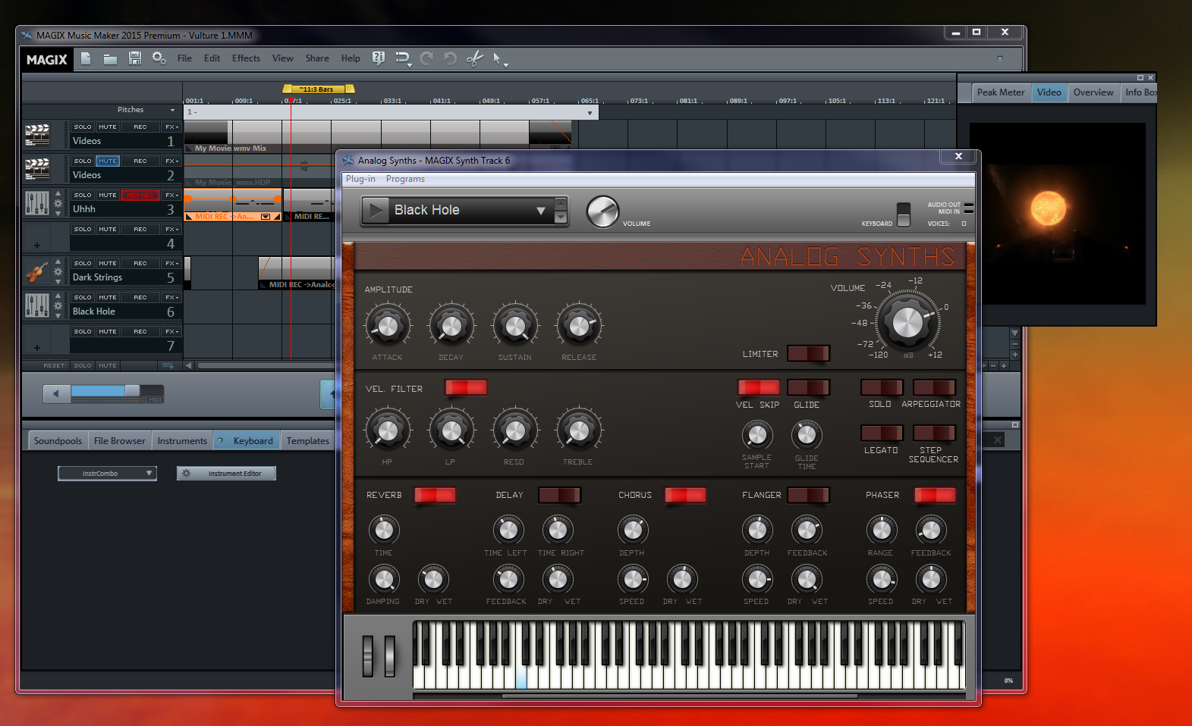Click the AMPLITUDE ATTACK knob
This screenshot has width=1192, height=726.
388,326
